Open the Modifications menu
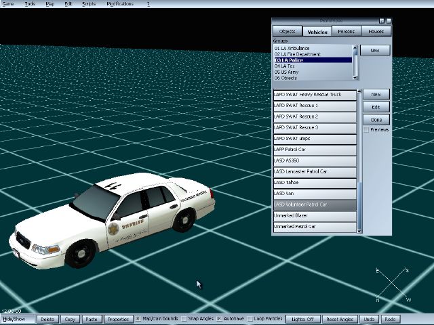The width and height of the screenshot is (434, 325). tap(120, 4)
